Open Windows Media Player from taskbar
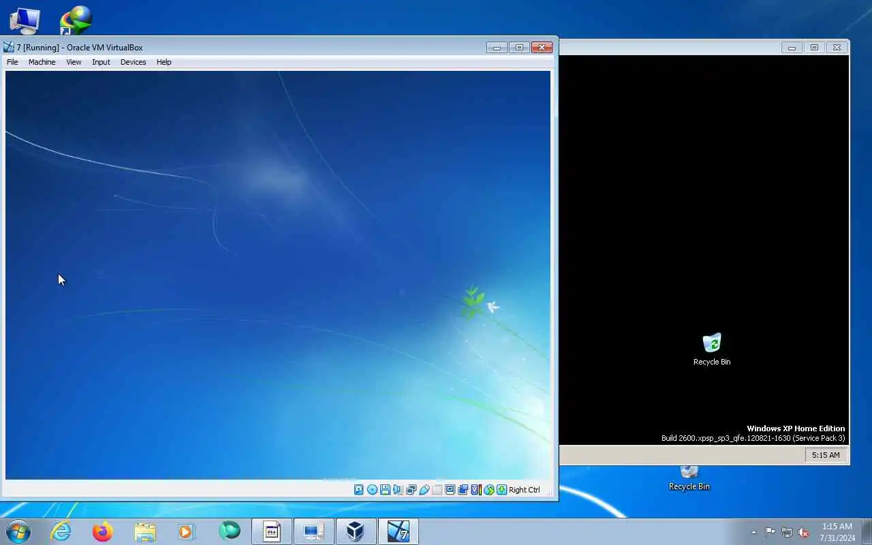The height and width of the screenshot is (545, 872). tap(187, 531)
